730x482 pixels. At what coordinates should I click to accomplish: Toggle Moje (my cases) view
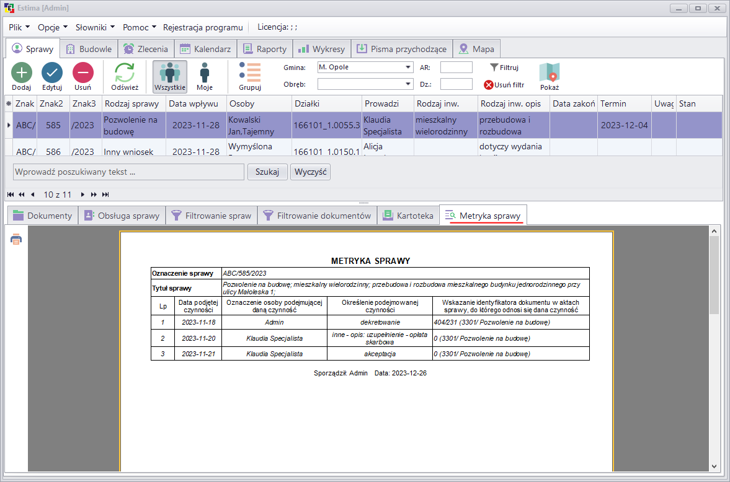[205, 76]
